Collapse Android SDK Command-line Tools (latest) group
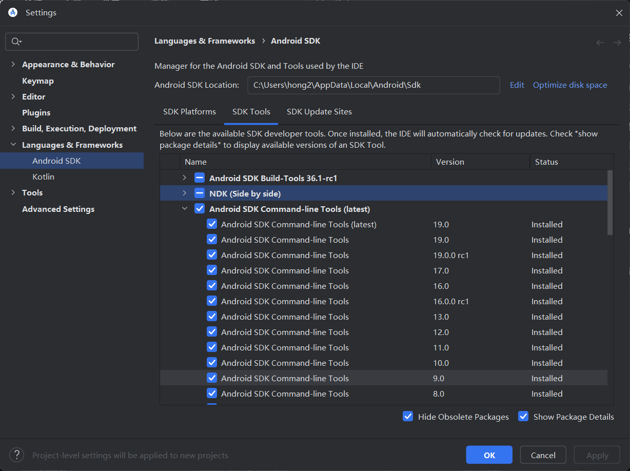The height and width of the screenshot is (471, 630). point(185,209)
